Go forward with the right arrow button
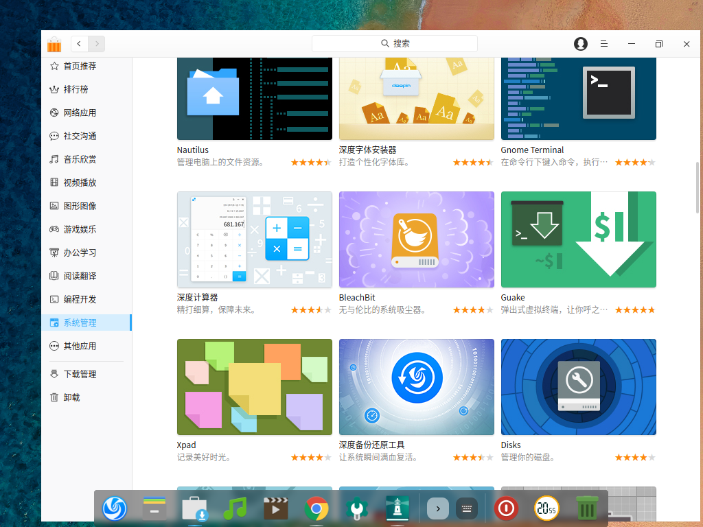 pyautogui.click(x=96, y=44)
